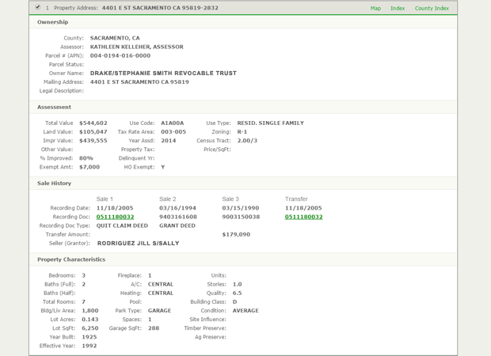Select census tract 2.00/3
Viewport: 491px width, 356px height.
pyautogui.click(x=247, y=141)
